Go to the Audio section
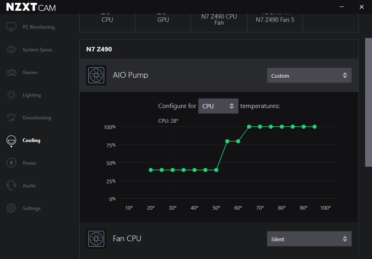The height and width of the screenshot is (259, 372). [29, 186]
